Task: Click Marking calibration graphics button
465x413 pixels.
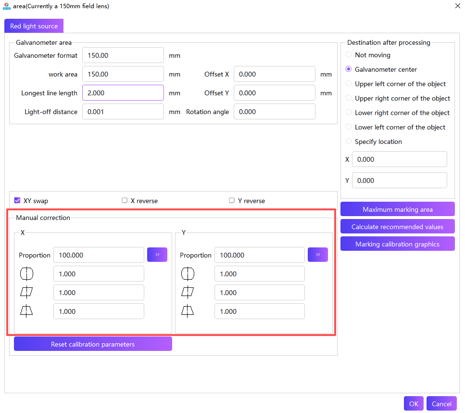Action: 397,244
